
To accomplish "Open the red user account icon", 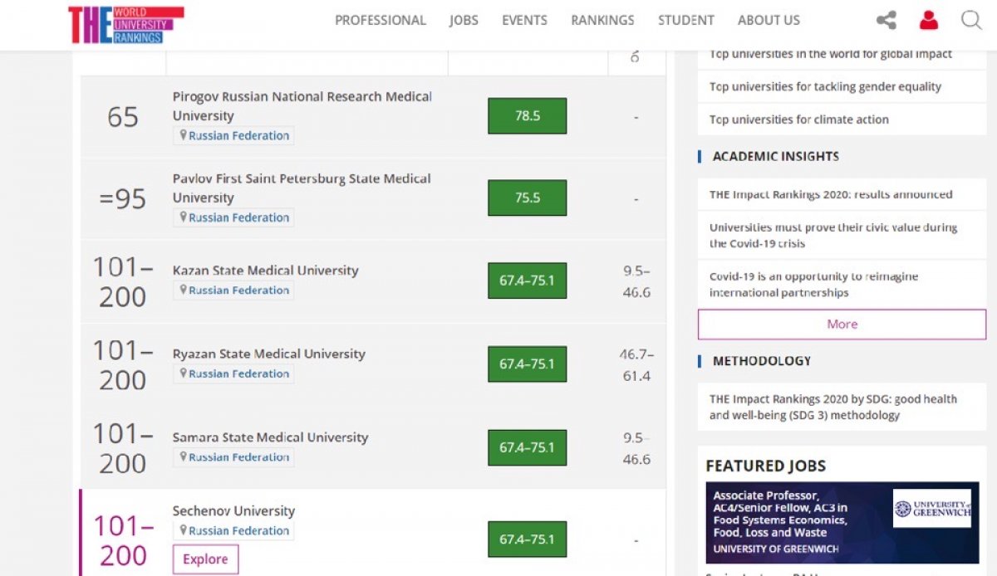I will 929,21.
